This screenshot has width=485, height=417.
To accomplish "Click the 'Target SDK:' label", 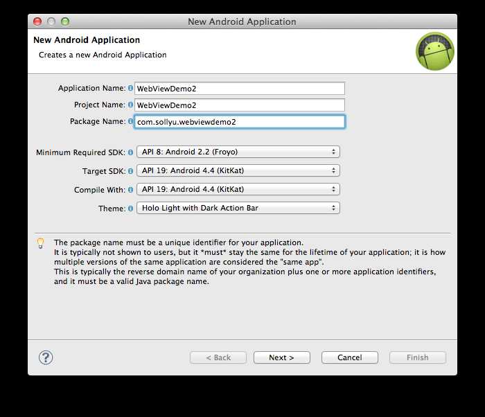I will coord(104,171).
